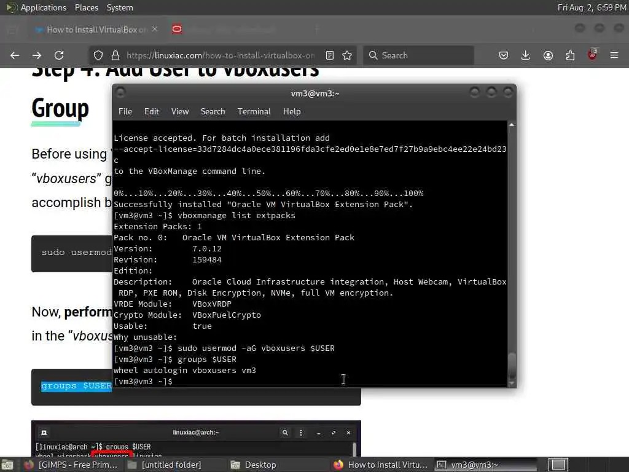Click the Group heading on the webpage
Image resolution: width=629 pixels, height=472 pixels.
[x=60, y=108]
